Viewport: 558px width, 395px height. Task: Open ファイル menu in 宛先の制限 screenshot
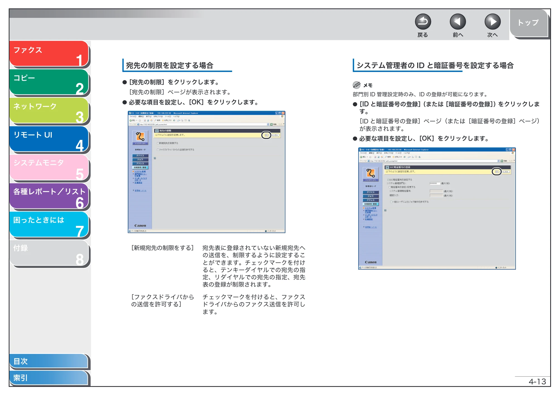point(133,116)
